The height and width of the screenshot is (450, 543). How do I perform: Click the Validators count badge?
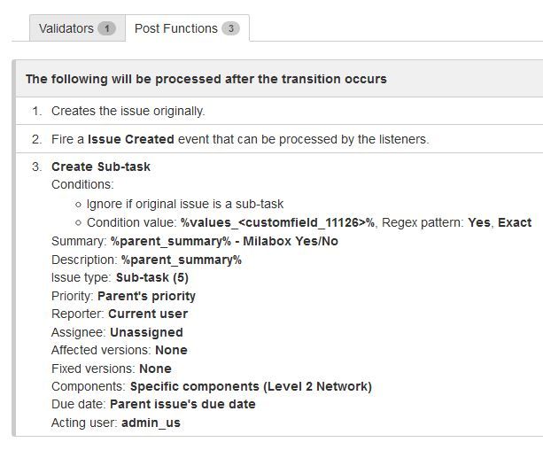point(106,29)
